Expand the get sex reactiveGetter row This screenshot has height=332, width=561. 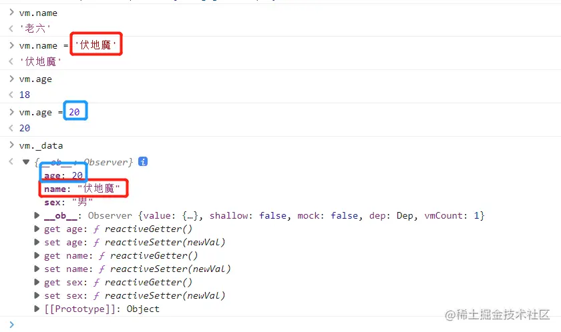[x=37, y=282]
